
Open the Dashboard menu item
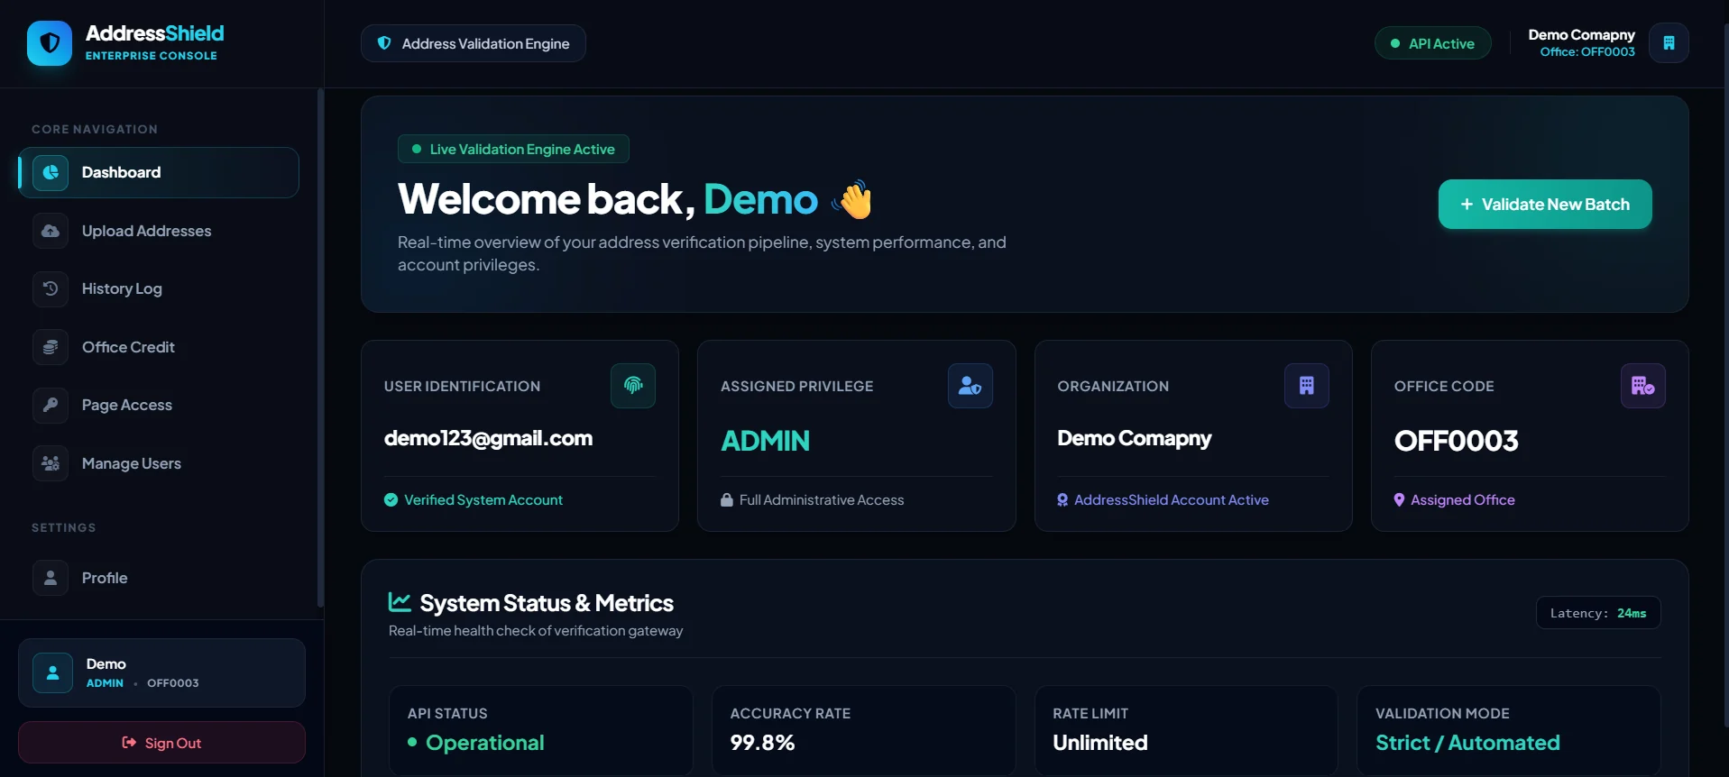(x=159, y=172)
